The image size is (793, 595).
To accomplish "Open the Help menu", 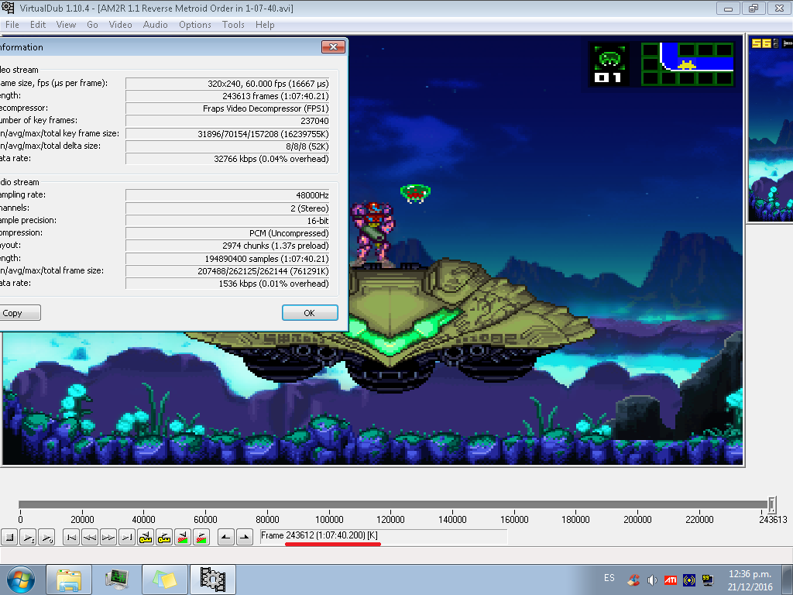I will click(265, 24).
